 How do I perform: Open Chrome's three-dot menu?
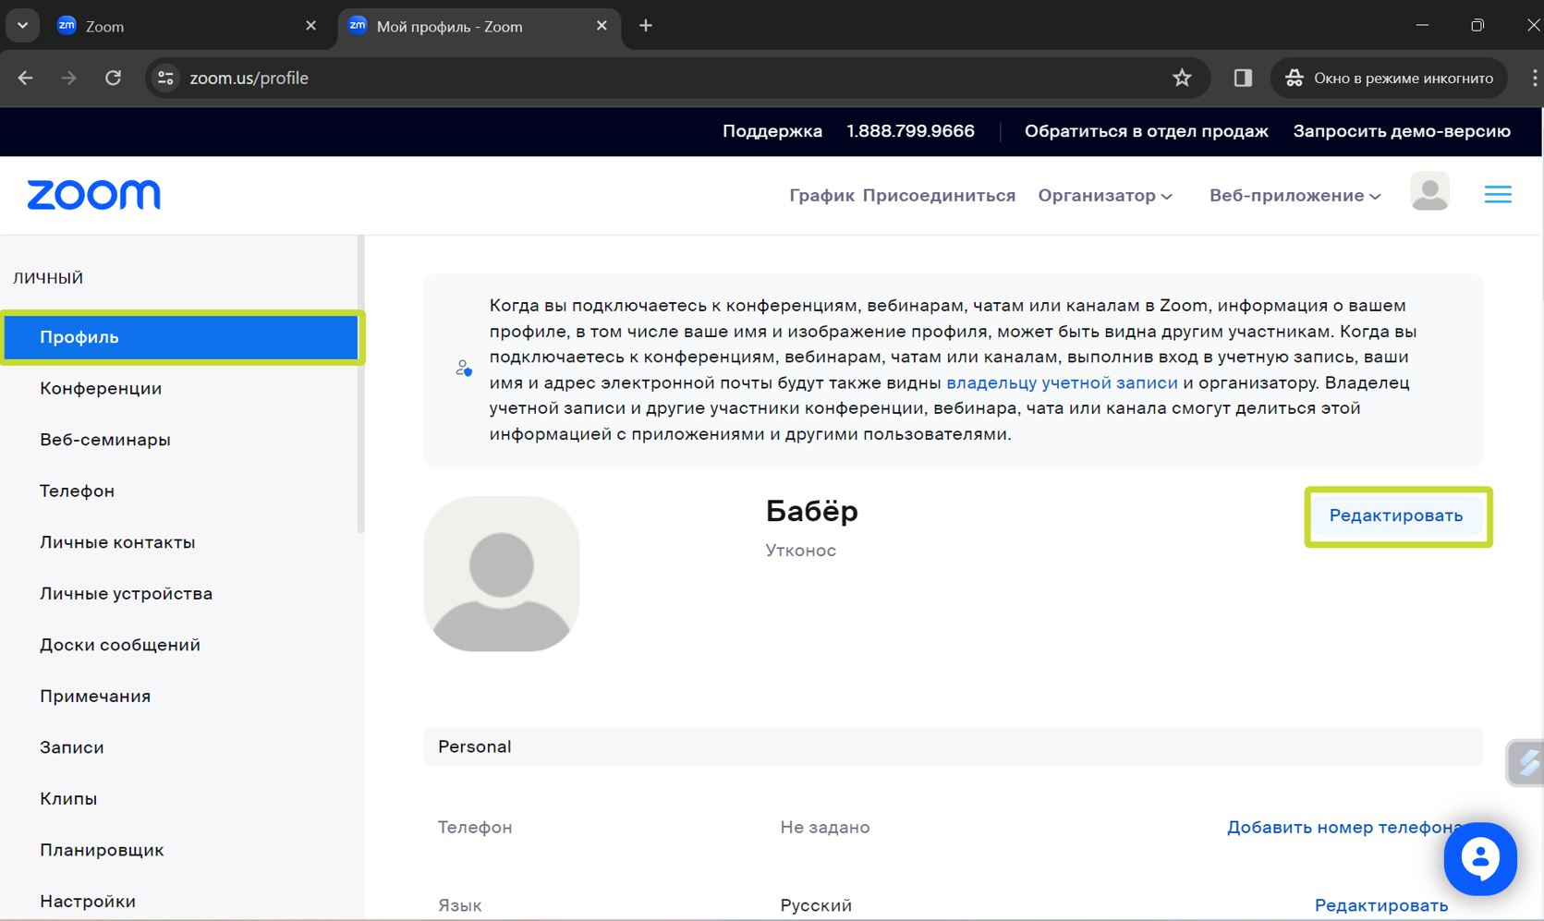click(x=1534, y=78)
